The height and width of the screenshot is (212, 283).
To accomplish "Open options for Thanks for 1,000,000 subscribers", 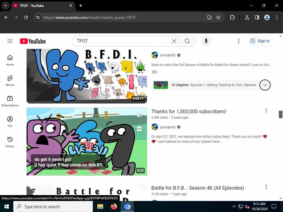I will 266,110.
